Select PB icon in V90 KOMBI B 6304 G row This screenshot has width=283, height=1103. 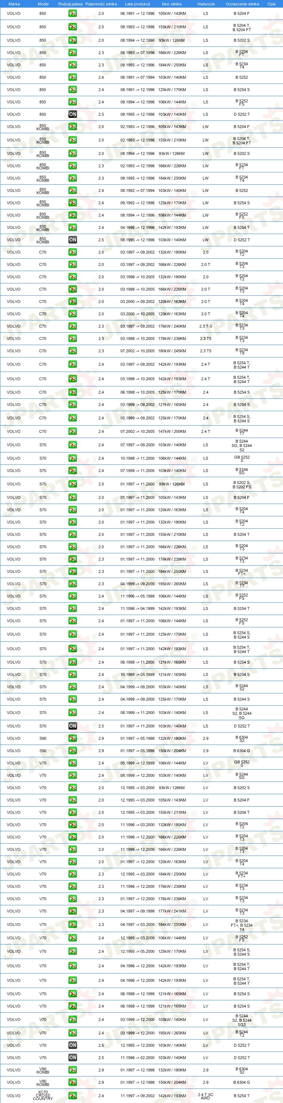[x=73, y=1082]
